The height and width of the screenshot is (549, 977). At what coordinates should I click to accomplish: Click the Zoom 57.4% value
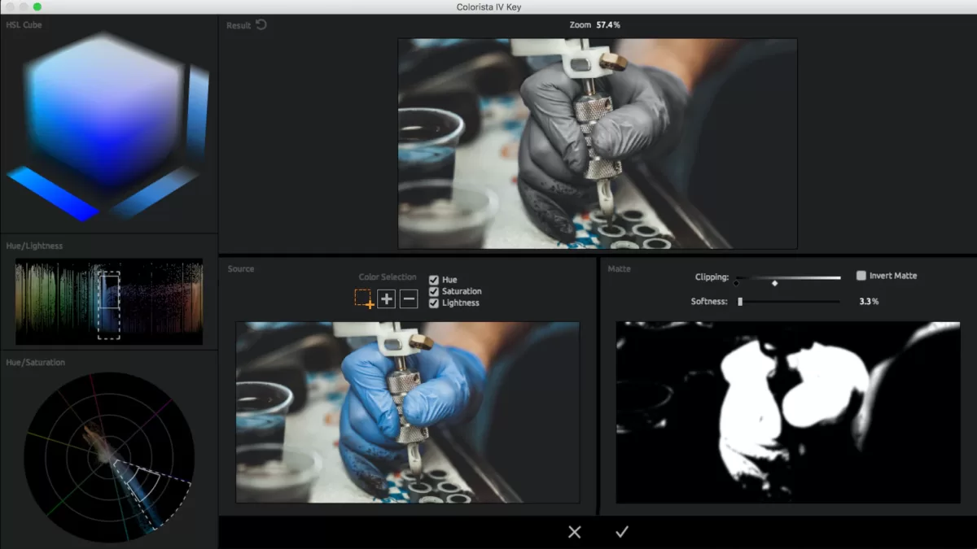pos(608,25)
